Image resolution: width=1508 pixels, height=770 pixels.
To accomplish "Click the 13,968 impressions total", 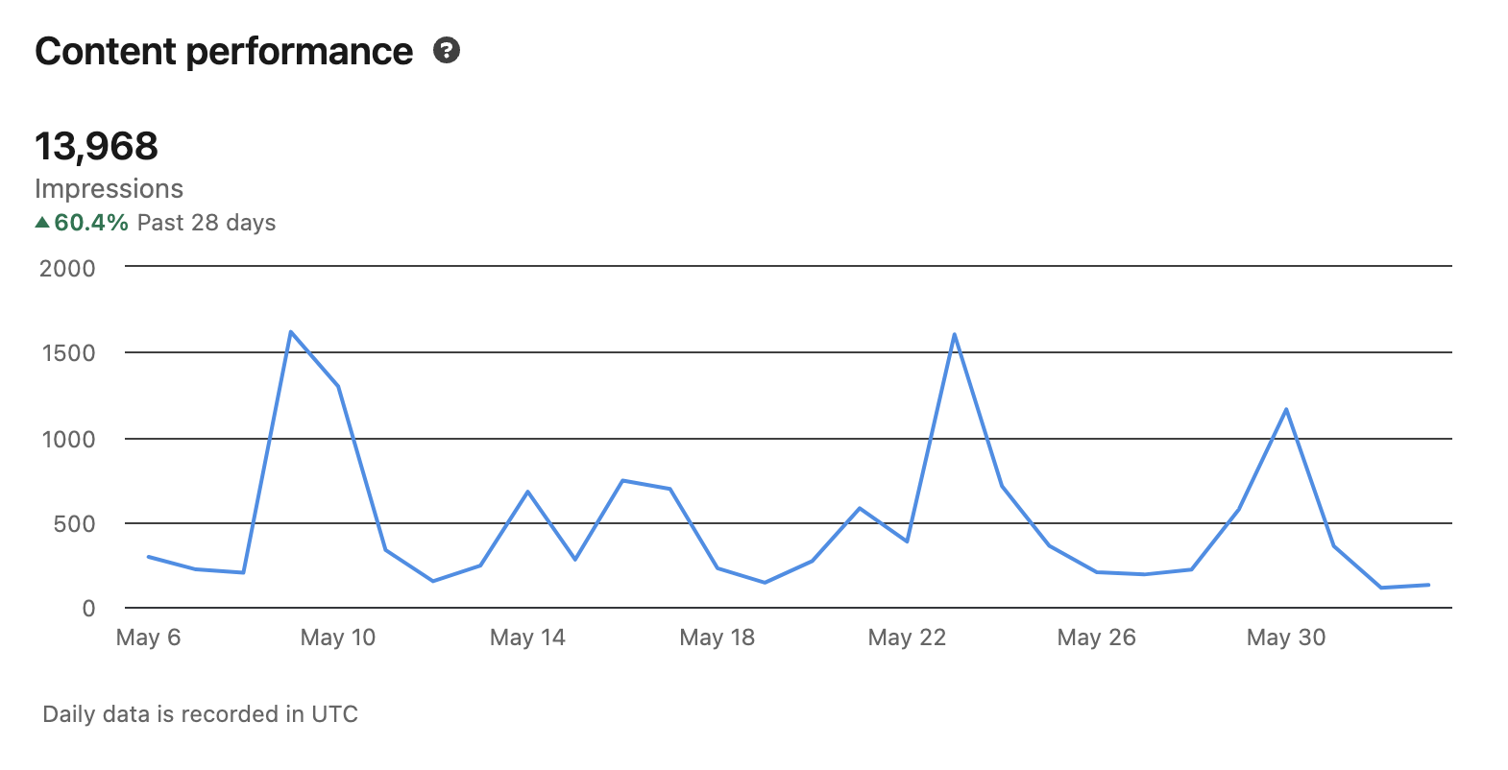I will pos(96,146).
